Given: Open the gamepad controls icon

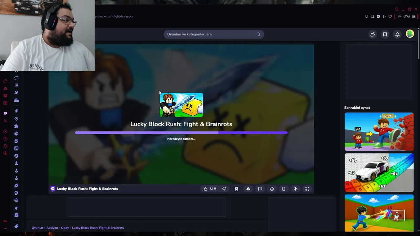Looking at the screenshot, I should tap(272, 189).
